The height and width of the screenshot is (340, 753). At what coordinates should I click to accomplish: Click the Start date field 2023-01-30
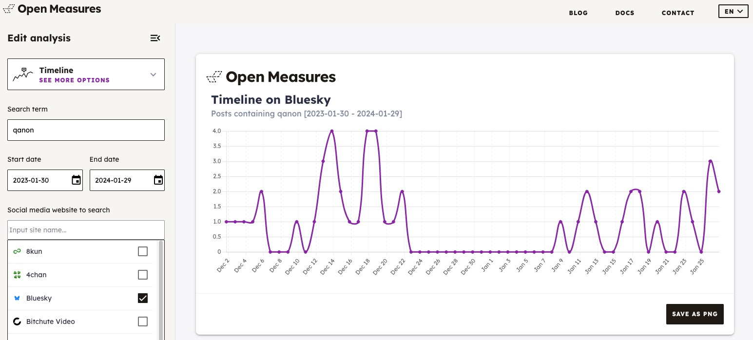click(x=45, y=180)
